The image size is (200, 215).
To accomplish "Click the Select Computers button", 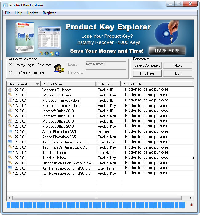I will click(x=147, y=65).
